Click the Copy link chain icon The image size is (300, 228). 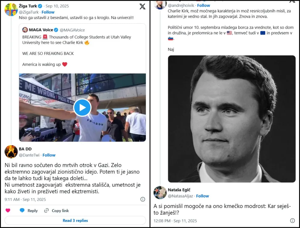(46, 210)
